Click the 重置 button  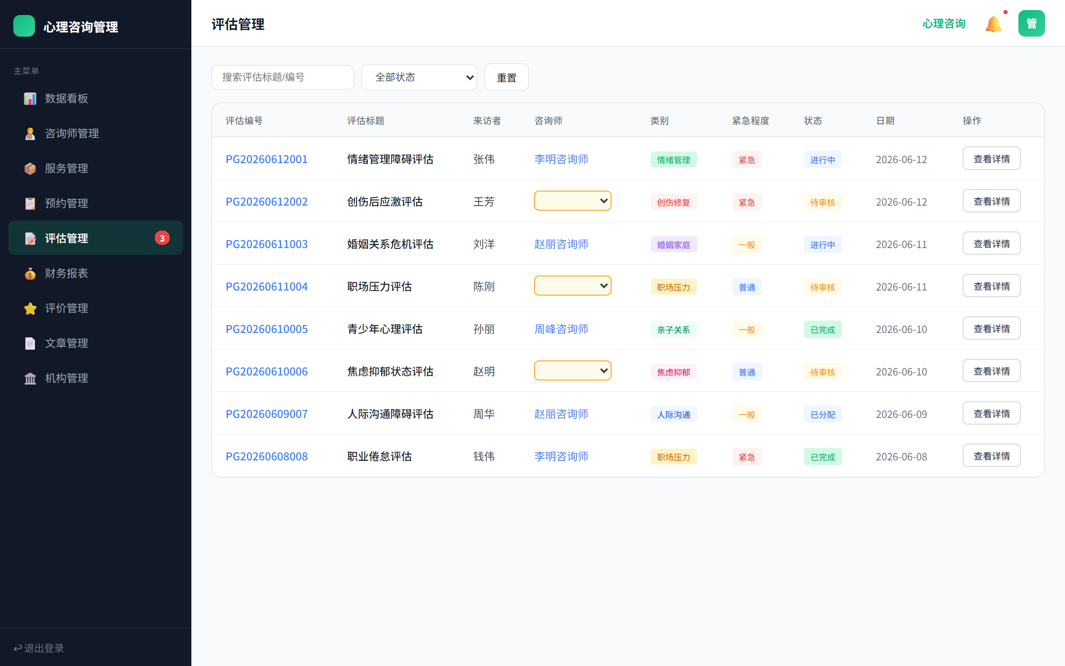coord(506,77)
